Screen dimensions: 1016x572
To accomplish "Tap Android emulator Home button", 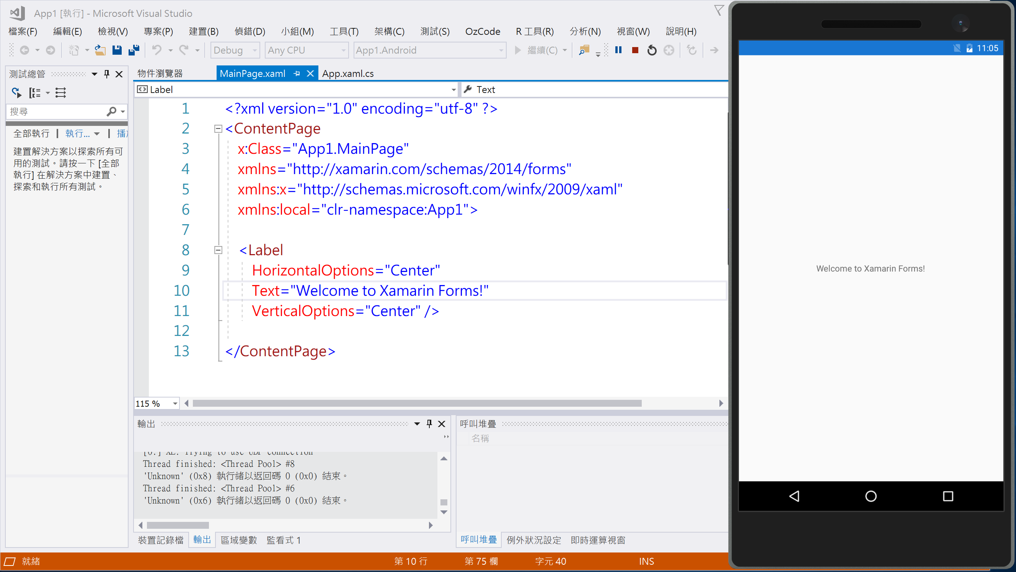I will [871, 496].
